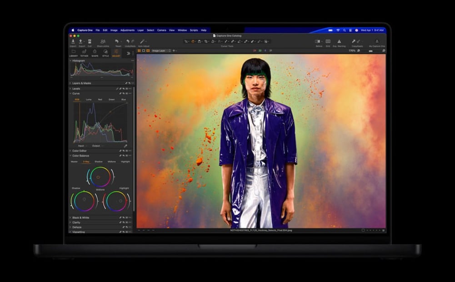Open the Cull tool
Screen dimensions: 455x282
90,42
